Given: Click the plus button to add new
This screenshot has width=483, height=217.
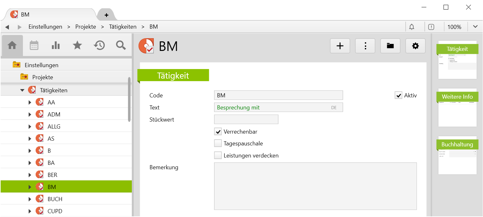Looking at the screenshot, I should [x=340, y=46].
